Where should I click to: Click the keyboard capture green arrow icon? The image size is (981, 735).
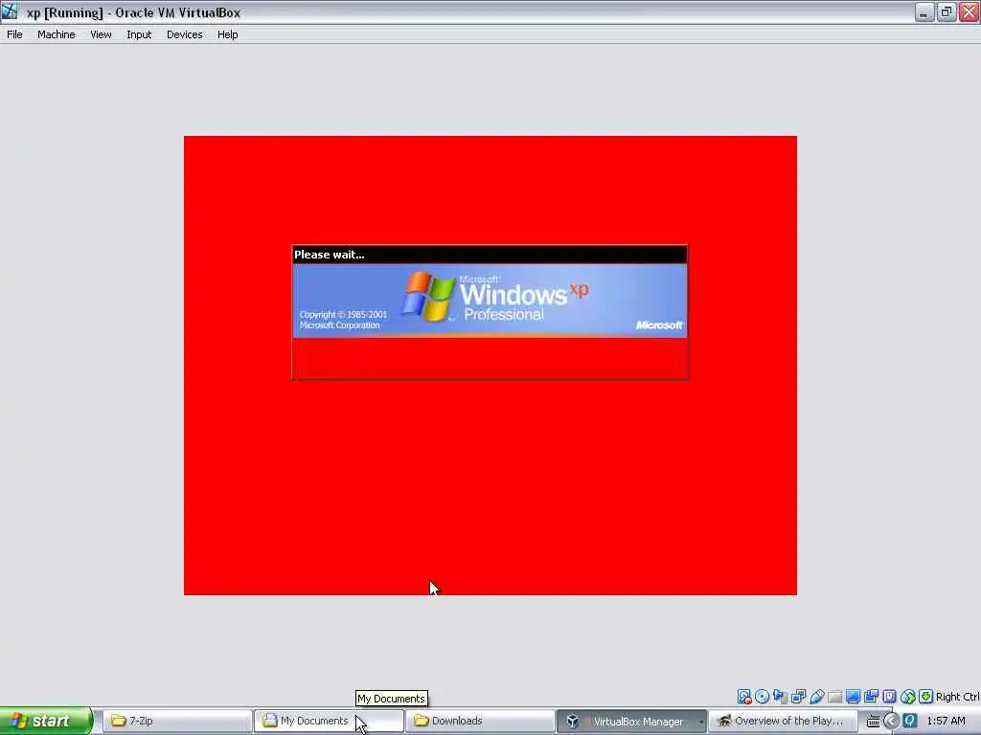(x=926, y=697)
